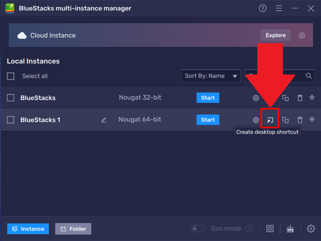Open help from the question mark icon
This screenshot has height=241, width=321.
tap(263, 8)
